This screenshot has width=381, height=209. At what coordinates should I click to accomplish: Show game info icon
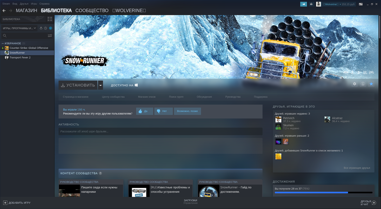[x=363, y=84]
